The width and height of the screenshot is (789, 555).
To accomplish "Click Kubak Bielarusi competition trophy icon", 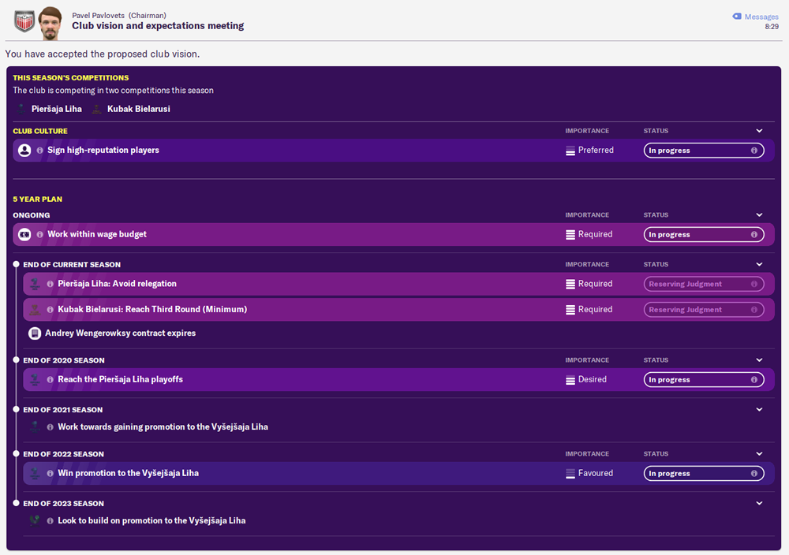I will [x=96, y=109].
